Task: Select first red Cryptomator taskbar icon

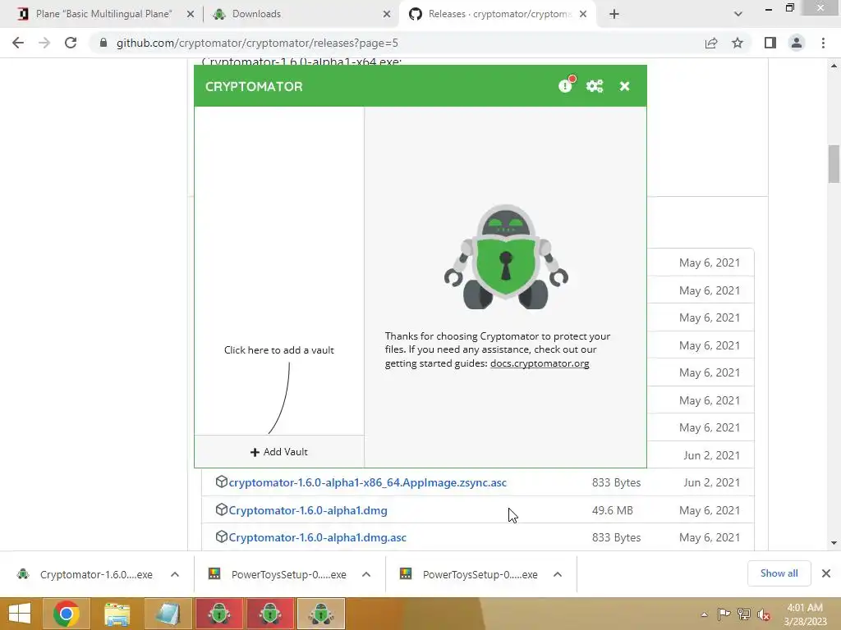Action: pyautogui.click(x=218, y=614)
